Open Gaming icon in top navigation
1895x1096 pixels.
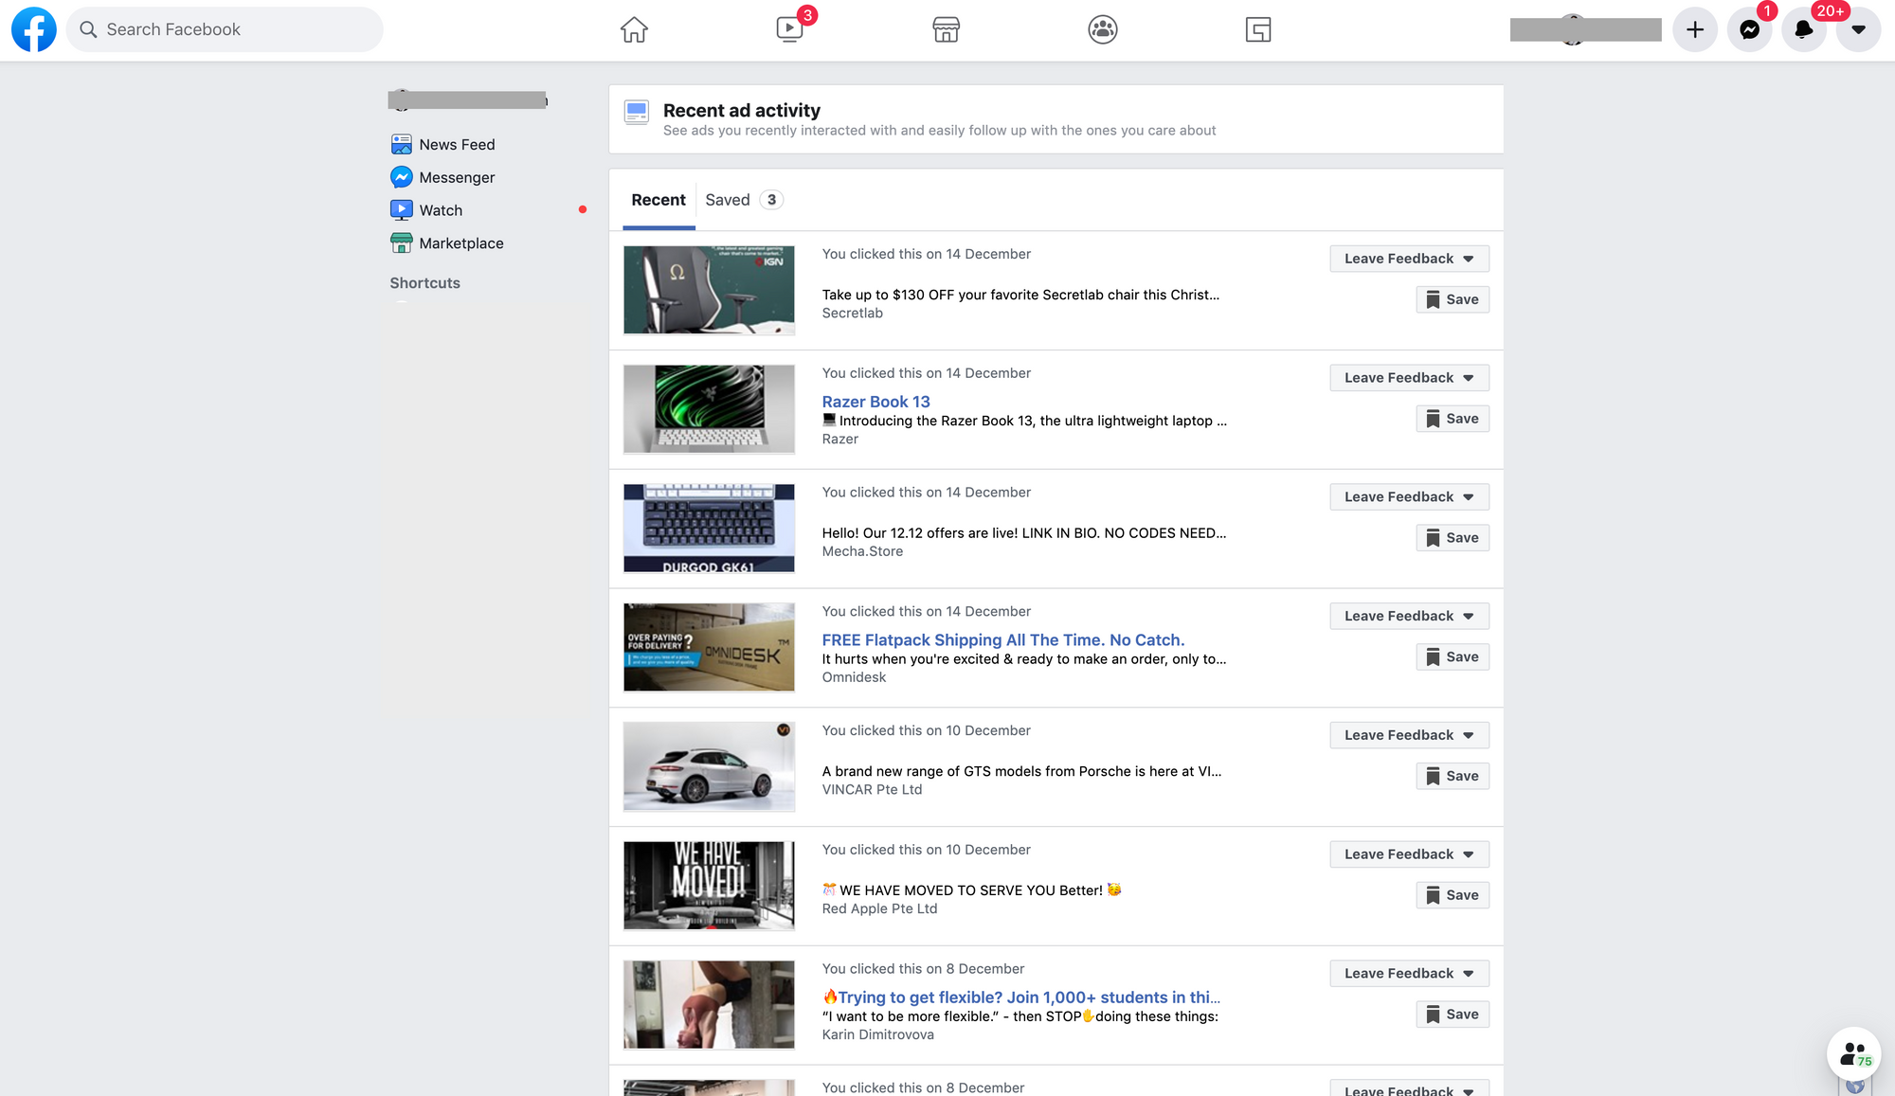click(x=1258, y=29)
